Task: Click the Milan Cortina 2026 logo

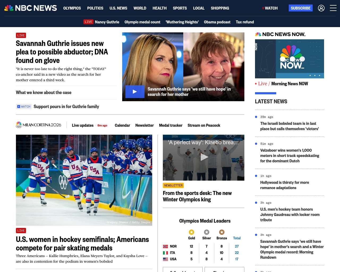Action: click(39, 125)
